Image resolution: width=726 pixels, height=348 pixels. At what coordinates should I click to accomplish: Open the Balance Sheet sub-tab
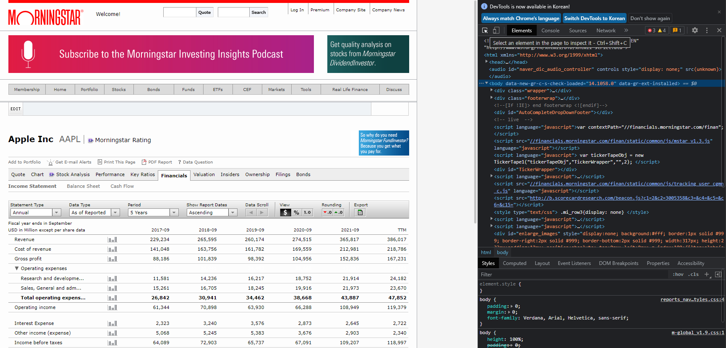(x=83, y=186)
